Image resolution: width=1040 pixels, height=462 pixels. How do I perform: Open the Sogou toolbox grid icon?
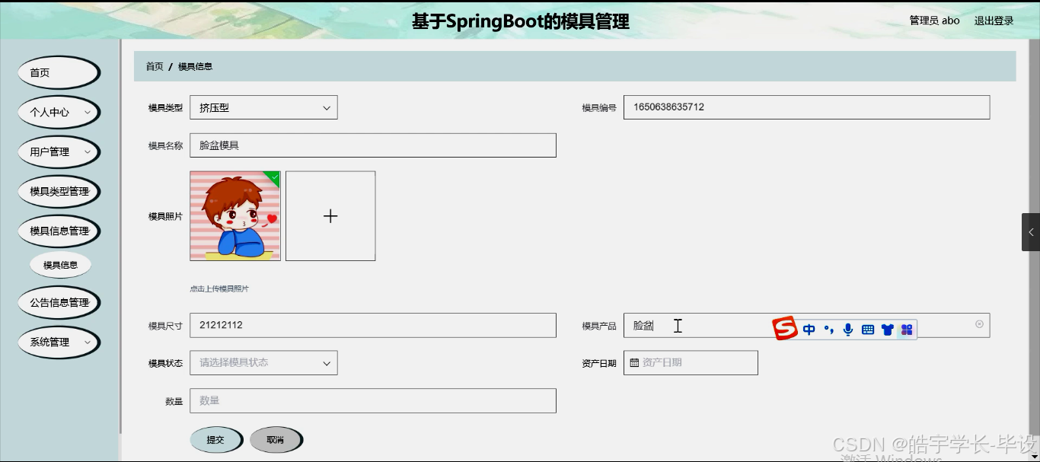[x=906, y=329]
